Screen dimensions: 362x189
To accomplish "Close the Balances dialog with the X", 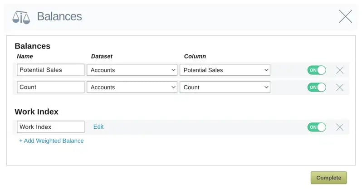I will click(345, 16).
